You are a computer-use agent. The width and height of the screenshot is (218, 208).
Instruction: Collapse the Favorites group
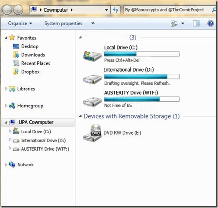point(6,38)
